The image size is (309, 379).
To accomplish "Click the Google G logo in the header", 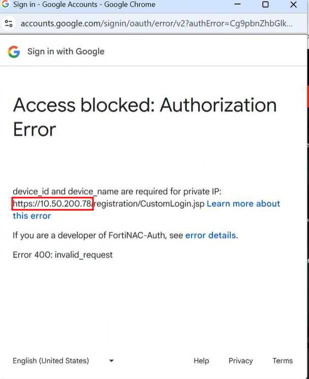I will [14, 51].
